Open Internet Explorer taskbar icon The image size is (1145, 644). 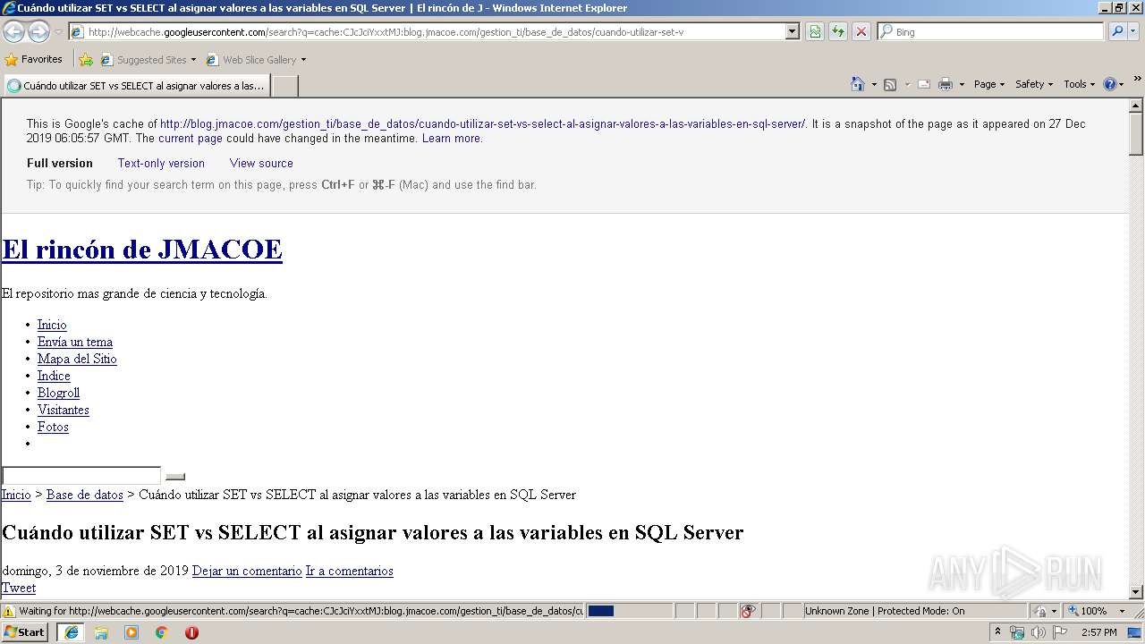point(71,632)
